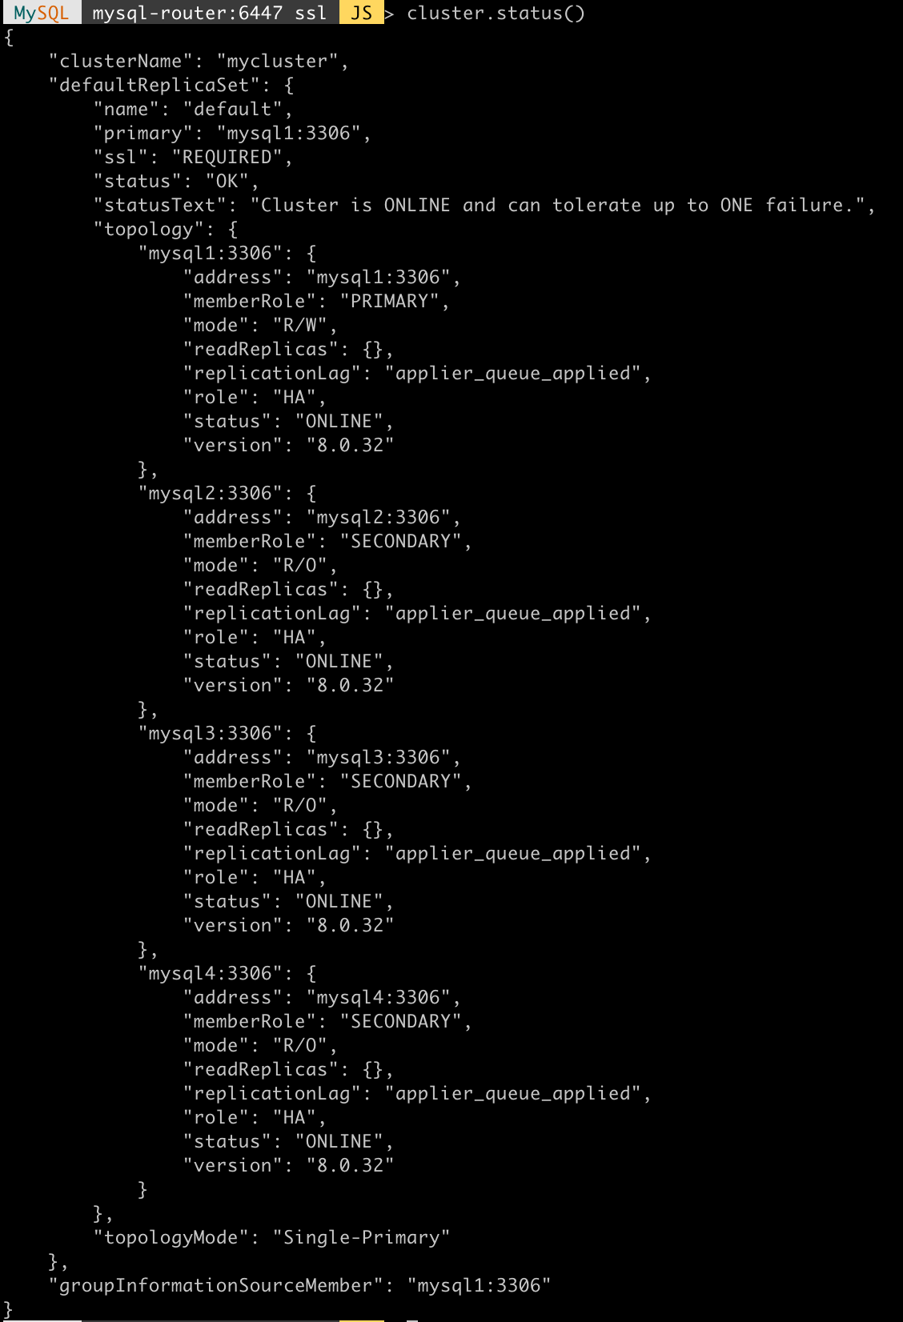
Task: Click the MySQL prompt badge
Action: point(41,13)
